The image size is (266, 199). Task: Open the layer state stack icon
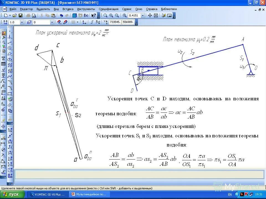click(29, 22)
